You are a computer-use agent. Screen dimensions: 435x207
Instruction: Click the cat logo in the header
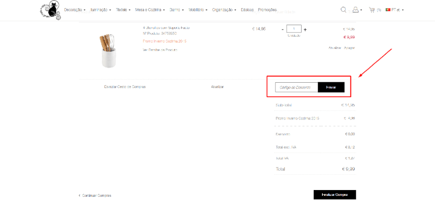click(x=50, y=11)
